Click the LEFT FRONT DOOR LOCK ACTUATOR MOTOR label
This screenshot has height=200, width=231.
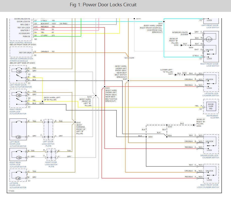click(20, 86)
